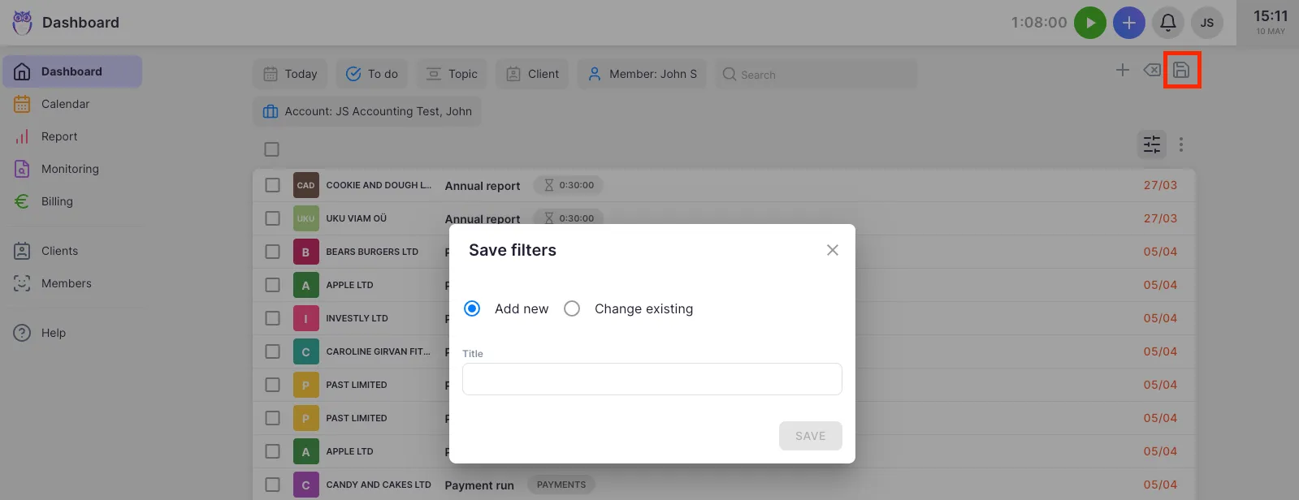
Task: Check the Cookie and Dough row checkbox
Action: point(272,185)
